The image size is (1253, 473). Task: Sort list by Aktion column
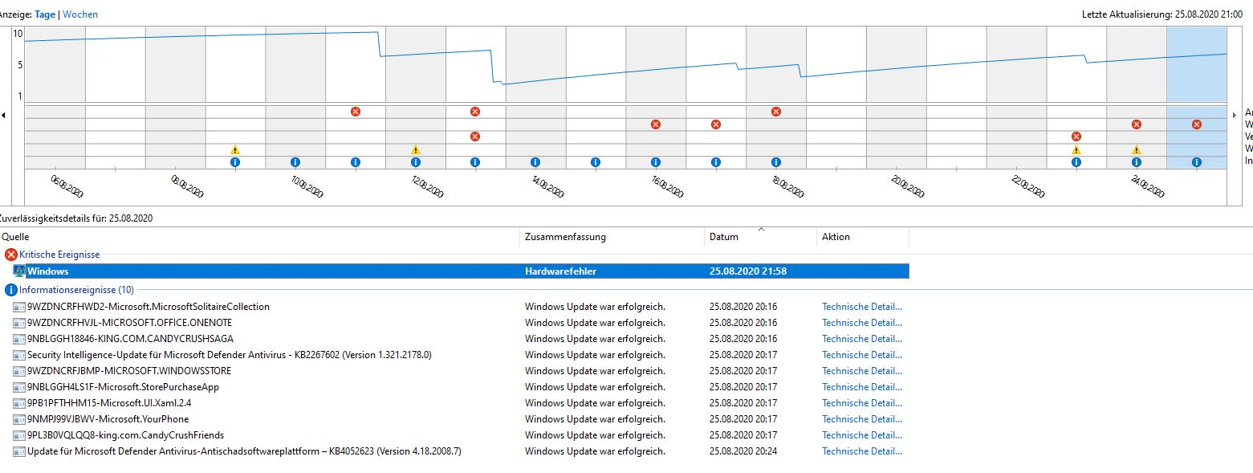tap(863, 237)
